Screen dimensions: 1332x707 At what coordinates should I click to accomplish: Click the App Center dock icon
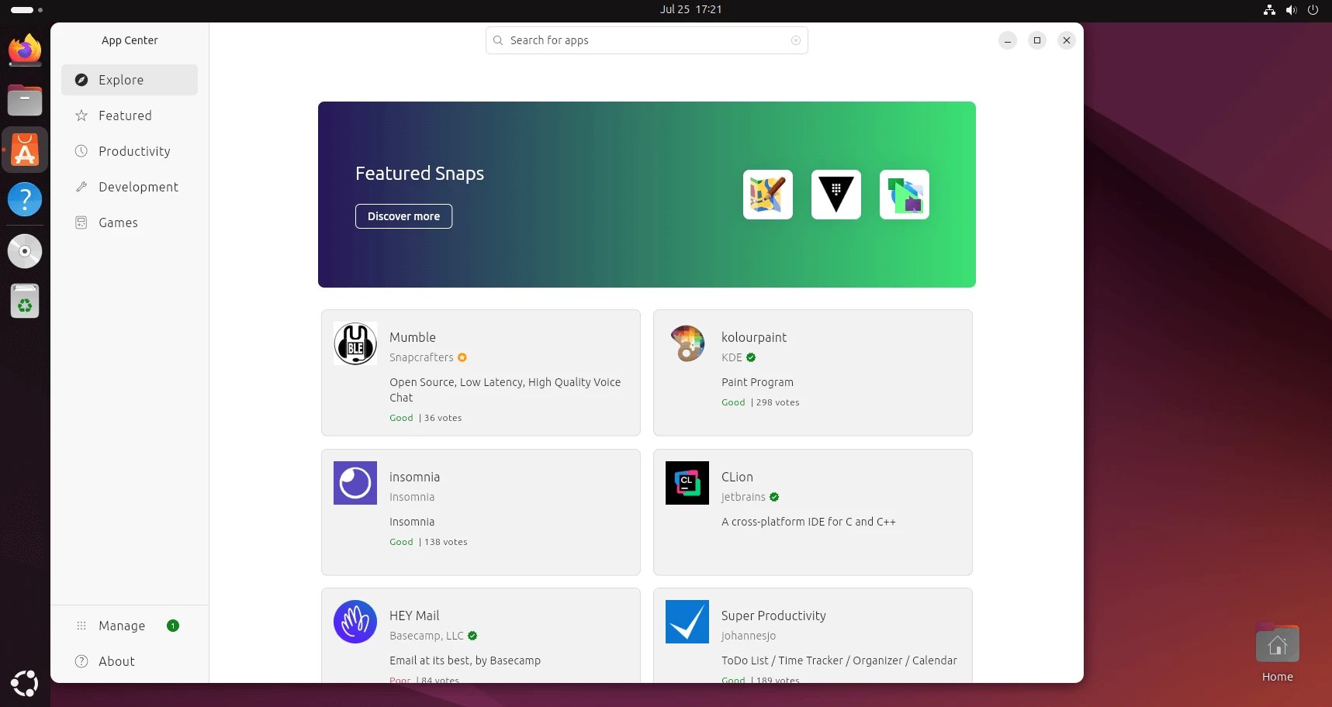[x=25, y=150]
